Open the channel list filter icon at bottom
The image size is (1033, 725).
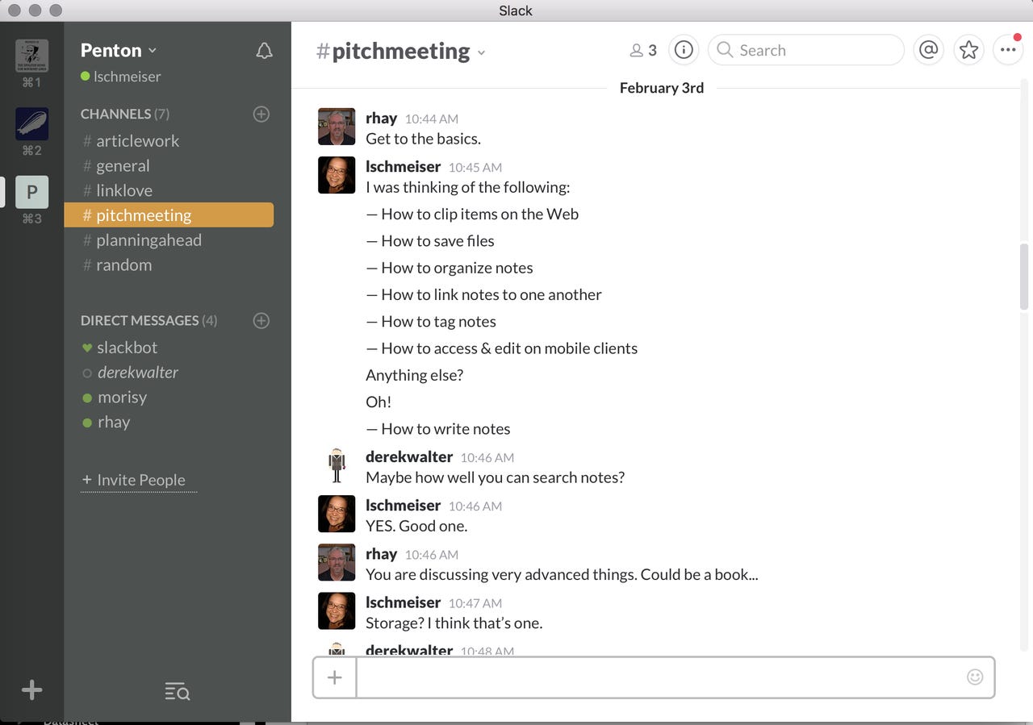coord(177,691)
